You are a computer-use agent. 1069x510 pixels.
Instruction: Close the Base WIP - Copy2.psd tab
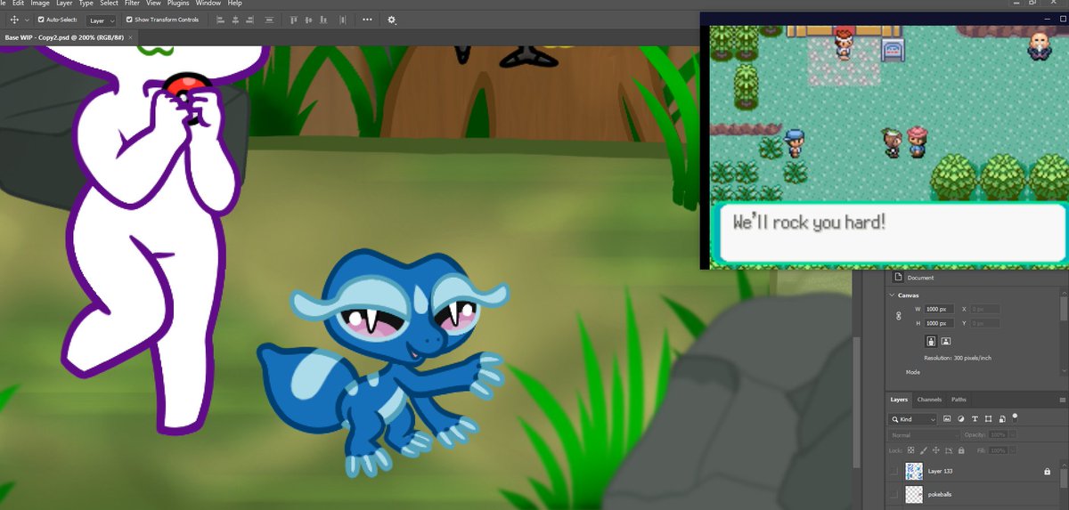[x=130, y=37]
